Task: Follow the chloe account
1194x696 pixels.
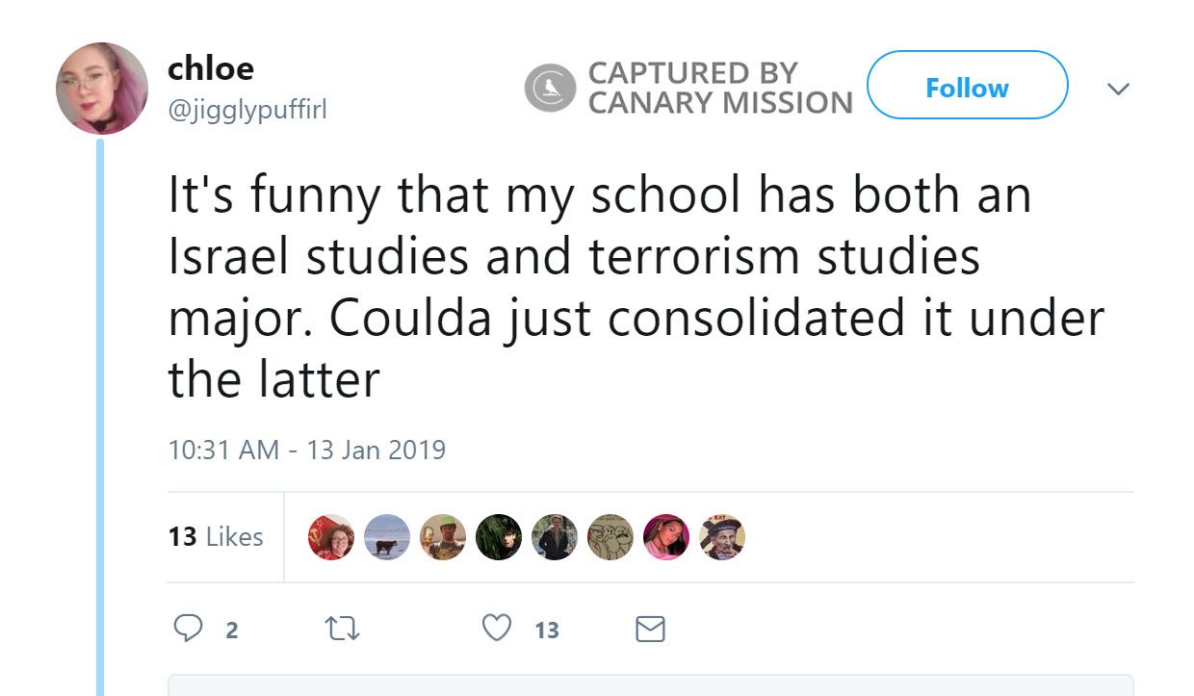Action: click(967, 88)
